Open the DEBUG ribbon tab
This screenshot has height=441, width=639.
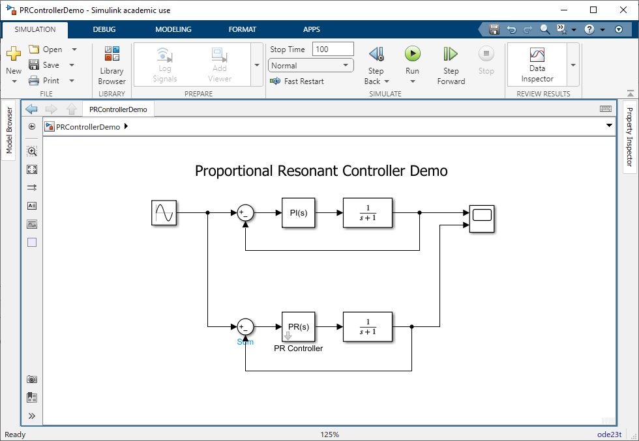(x=104, y=29)
